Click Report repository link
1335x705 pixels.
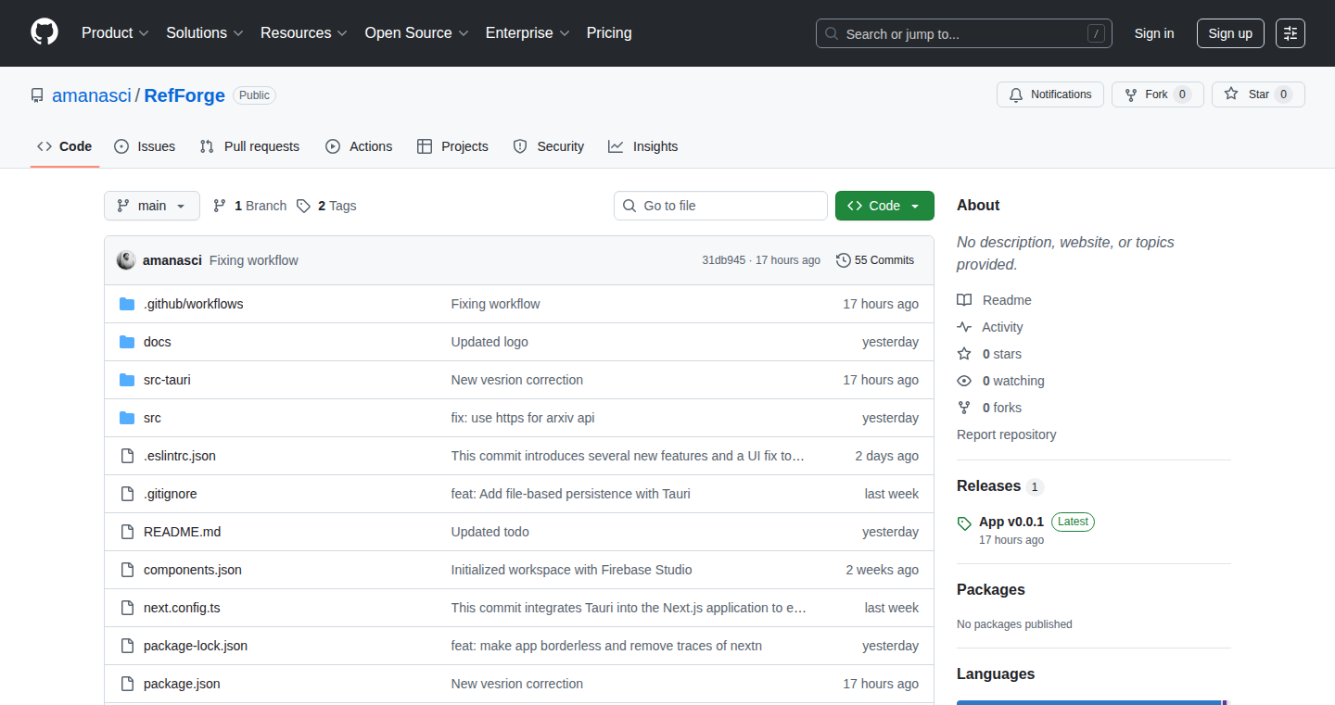coord(1006,434)
